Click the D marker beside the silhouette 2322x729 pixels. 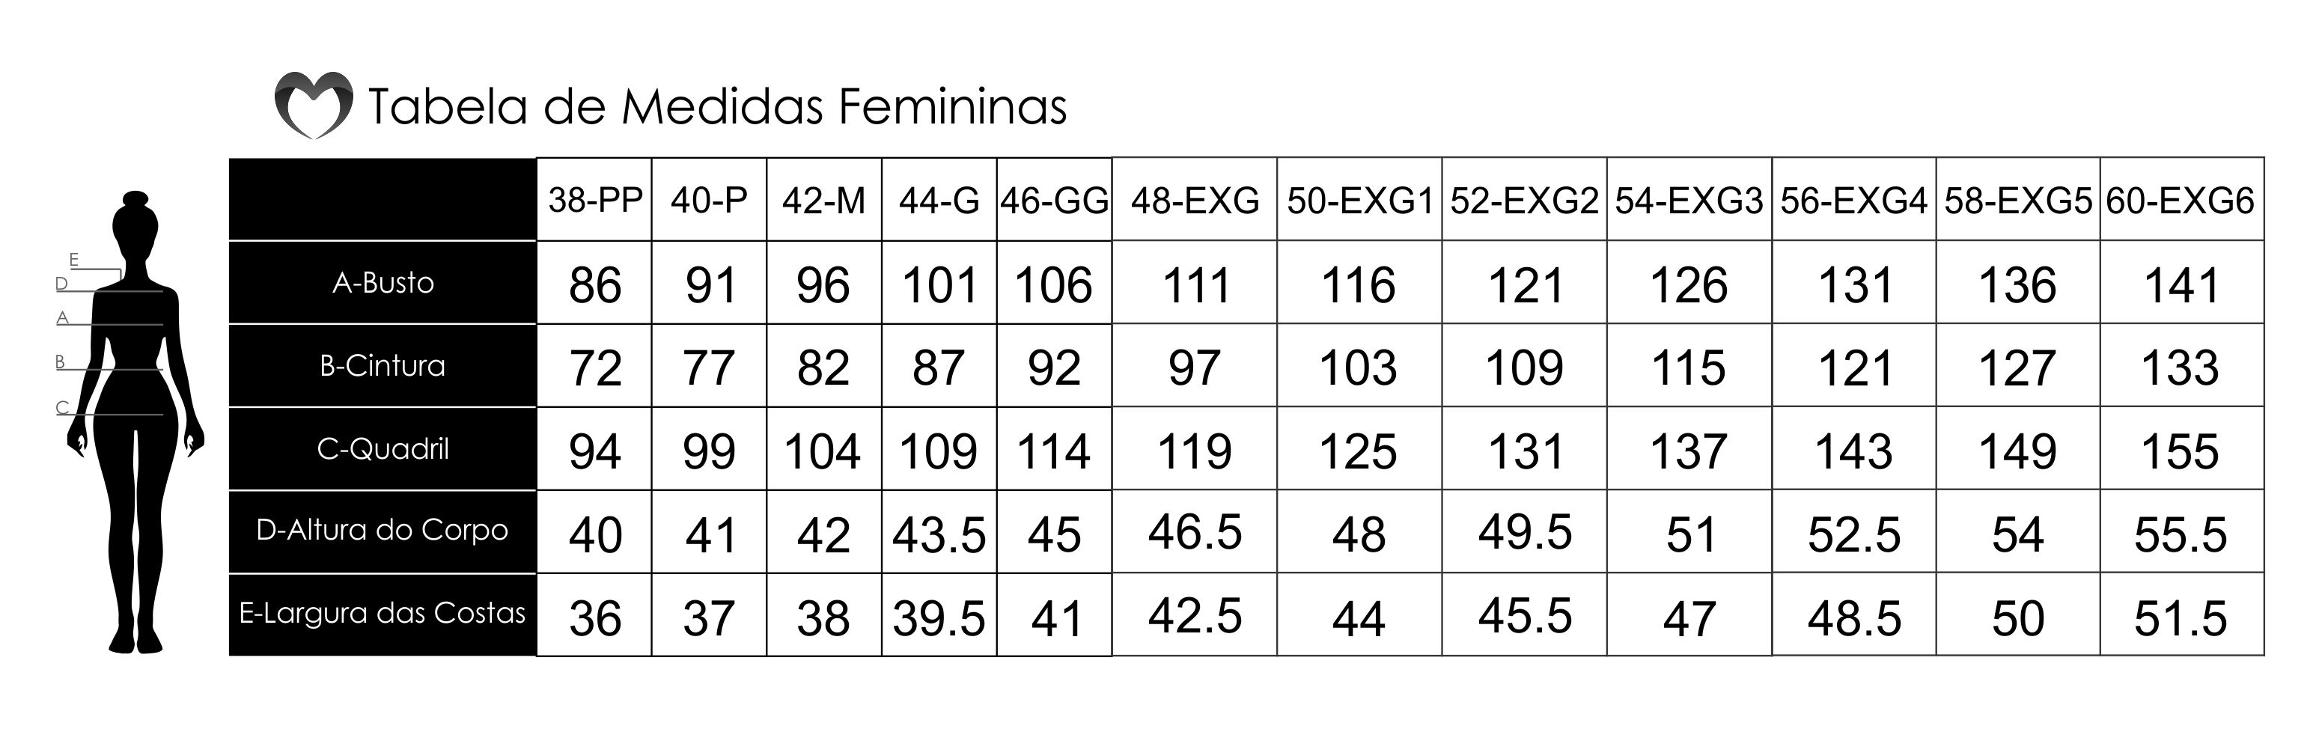(61, 284)
